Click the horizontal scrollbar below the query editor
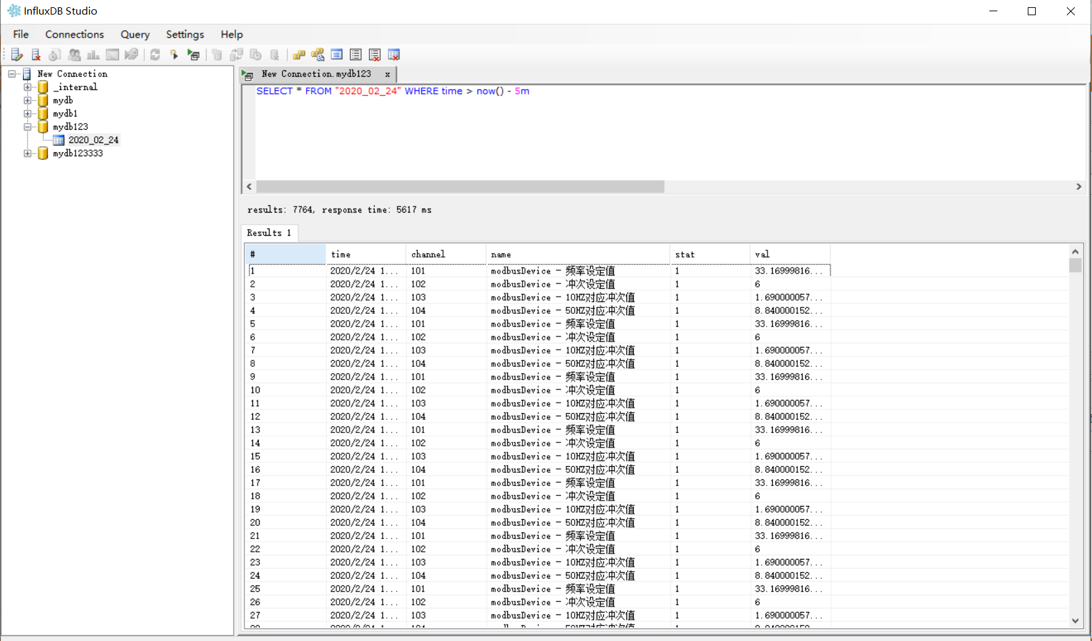 [x=459, y=187]
